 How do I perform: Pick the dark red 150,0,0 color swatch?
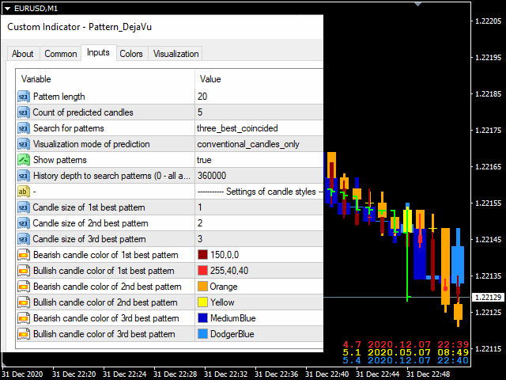pyautogui.click(x=202, y=255)
